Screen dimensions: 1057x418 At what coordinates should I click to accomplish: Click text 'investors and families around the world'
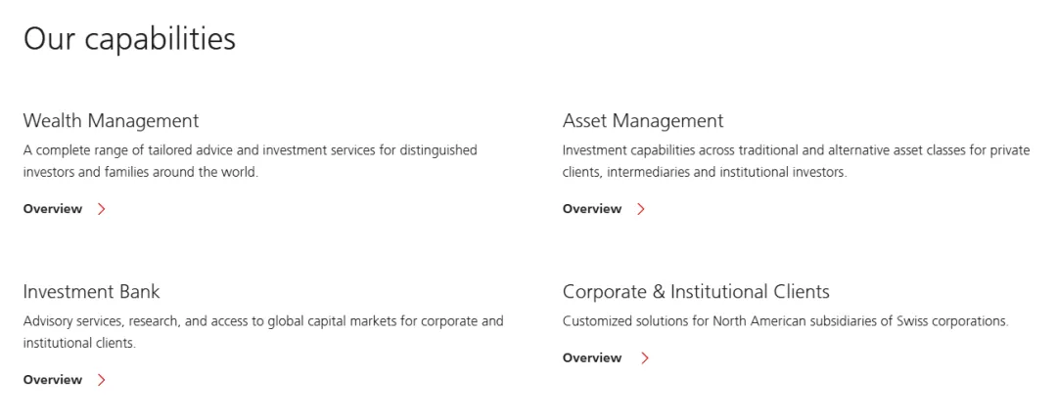(140, 172)
